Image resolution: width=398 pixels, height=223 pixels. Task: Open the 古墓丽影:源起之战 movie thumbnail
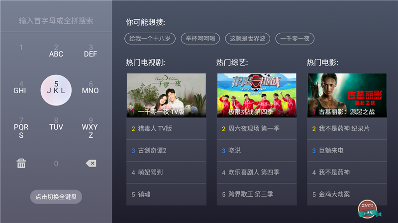pyautogui.click(x=347, y=95)
